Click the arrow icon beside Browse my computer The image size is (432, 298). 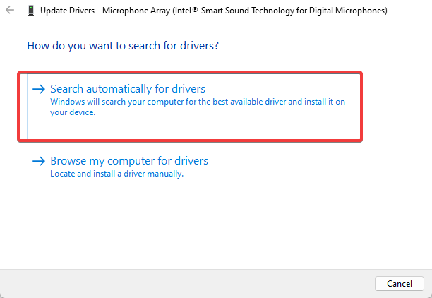(39, 161)
